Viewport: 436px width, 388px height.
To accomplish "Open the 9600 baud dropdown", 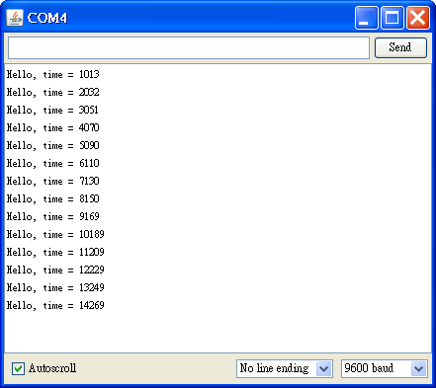I will coord(385,368).
